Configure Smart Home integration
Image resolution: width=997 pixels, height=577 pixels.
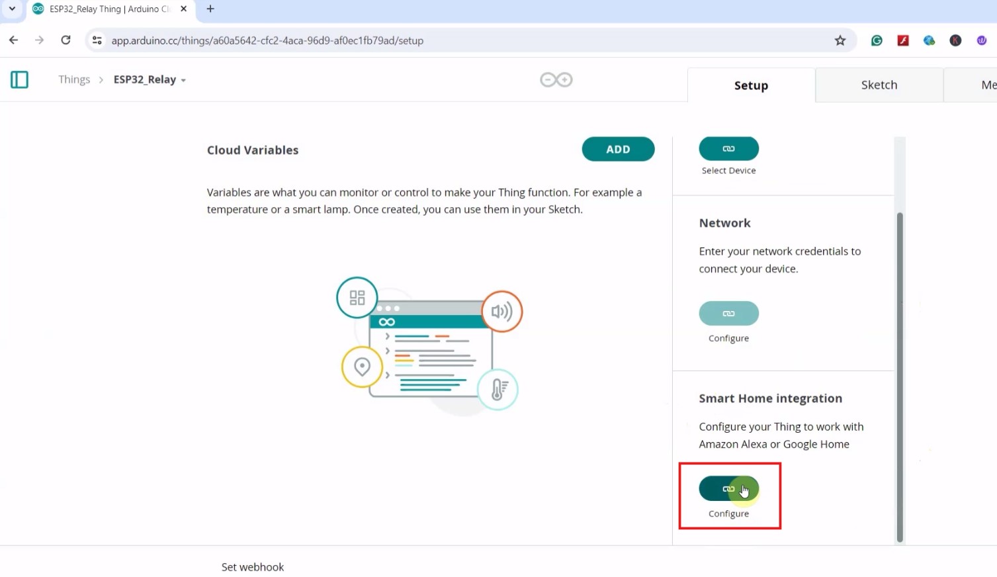[728, 489]
